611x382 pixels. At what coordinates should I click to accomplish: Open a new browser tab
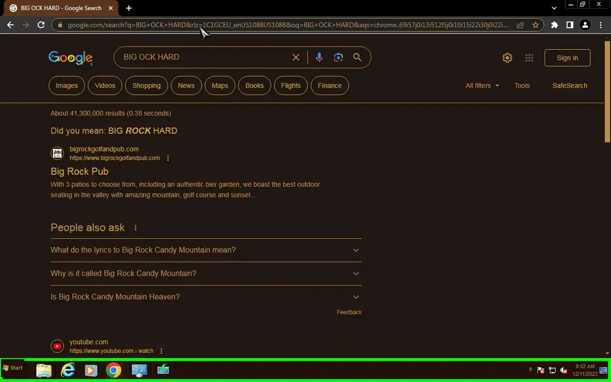pos(129,8)
